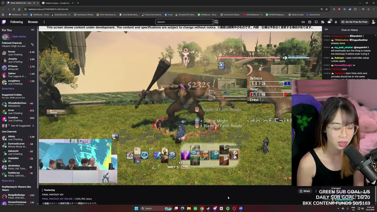The image size is (377, 212).
Task: Open sunglitters channel
Action: tap(18, 82)
